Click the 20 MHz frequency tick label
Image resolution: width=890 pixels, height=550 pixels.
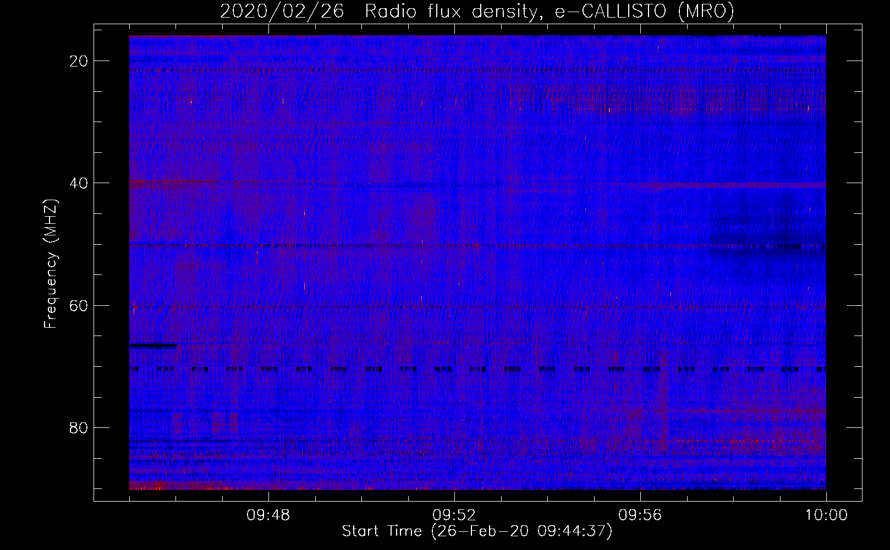(79, 61)
